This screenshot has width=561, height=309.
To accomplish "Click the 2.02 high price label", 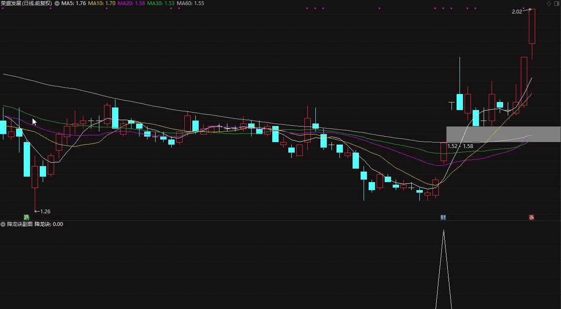I will 517,12.
